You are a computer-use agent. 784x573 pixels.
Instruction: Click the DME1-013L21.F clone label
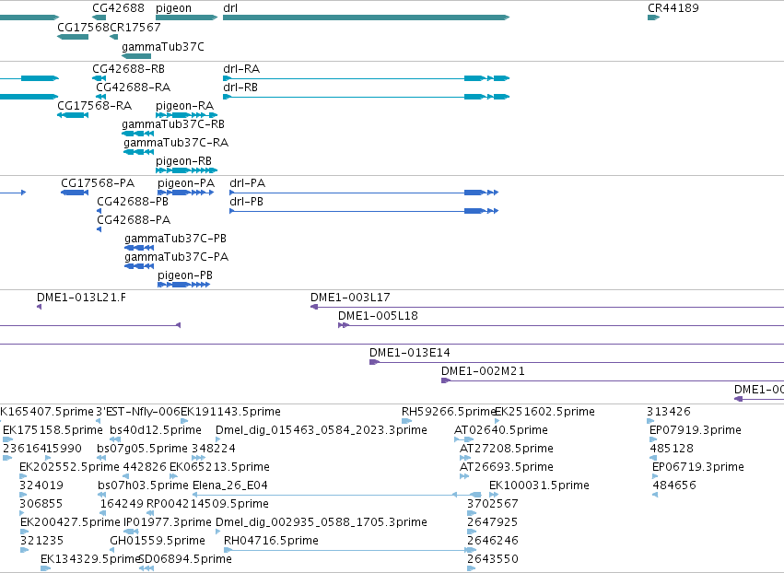coord(81,298)
